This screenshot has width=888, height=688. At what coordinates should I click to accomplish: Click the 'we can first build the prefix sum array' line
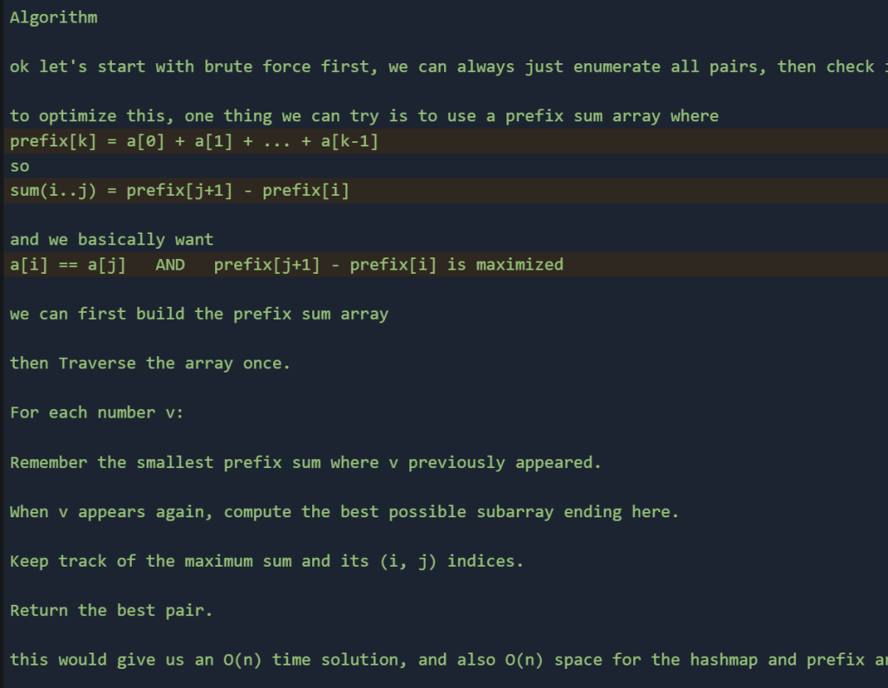point(199,314)
